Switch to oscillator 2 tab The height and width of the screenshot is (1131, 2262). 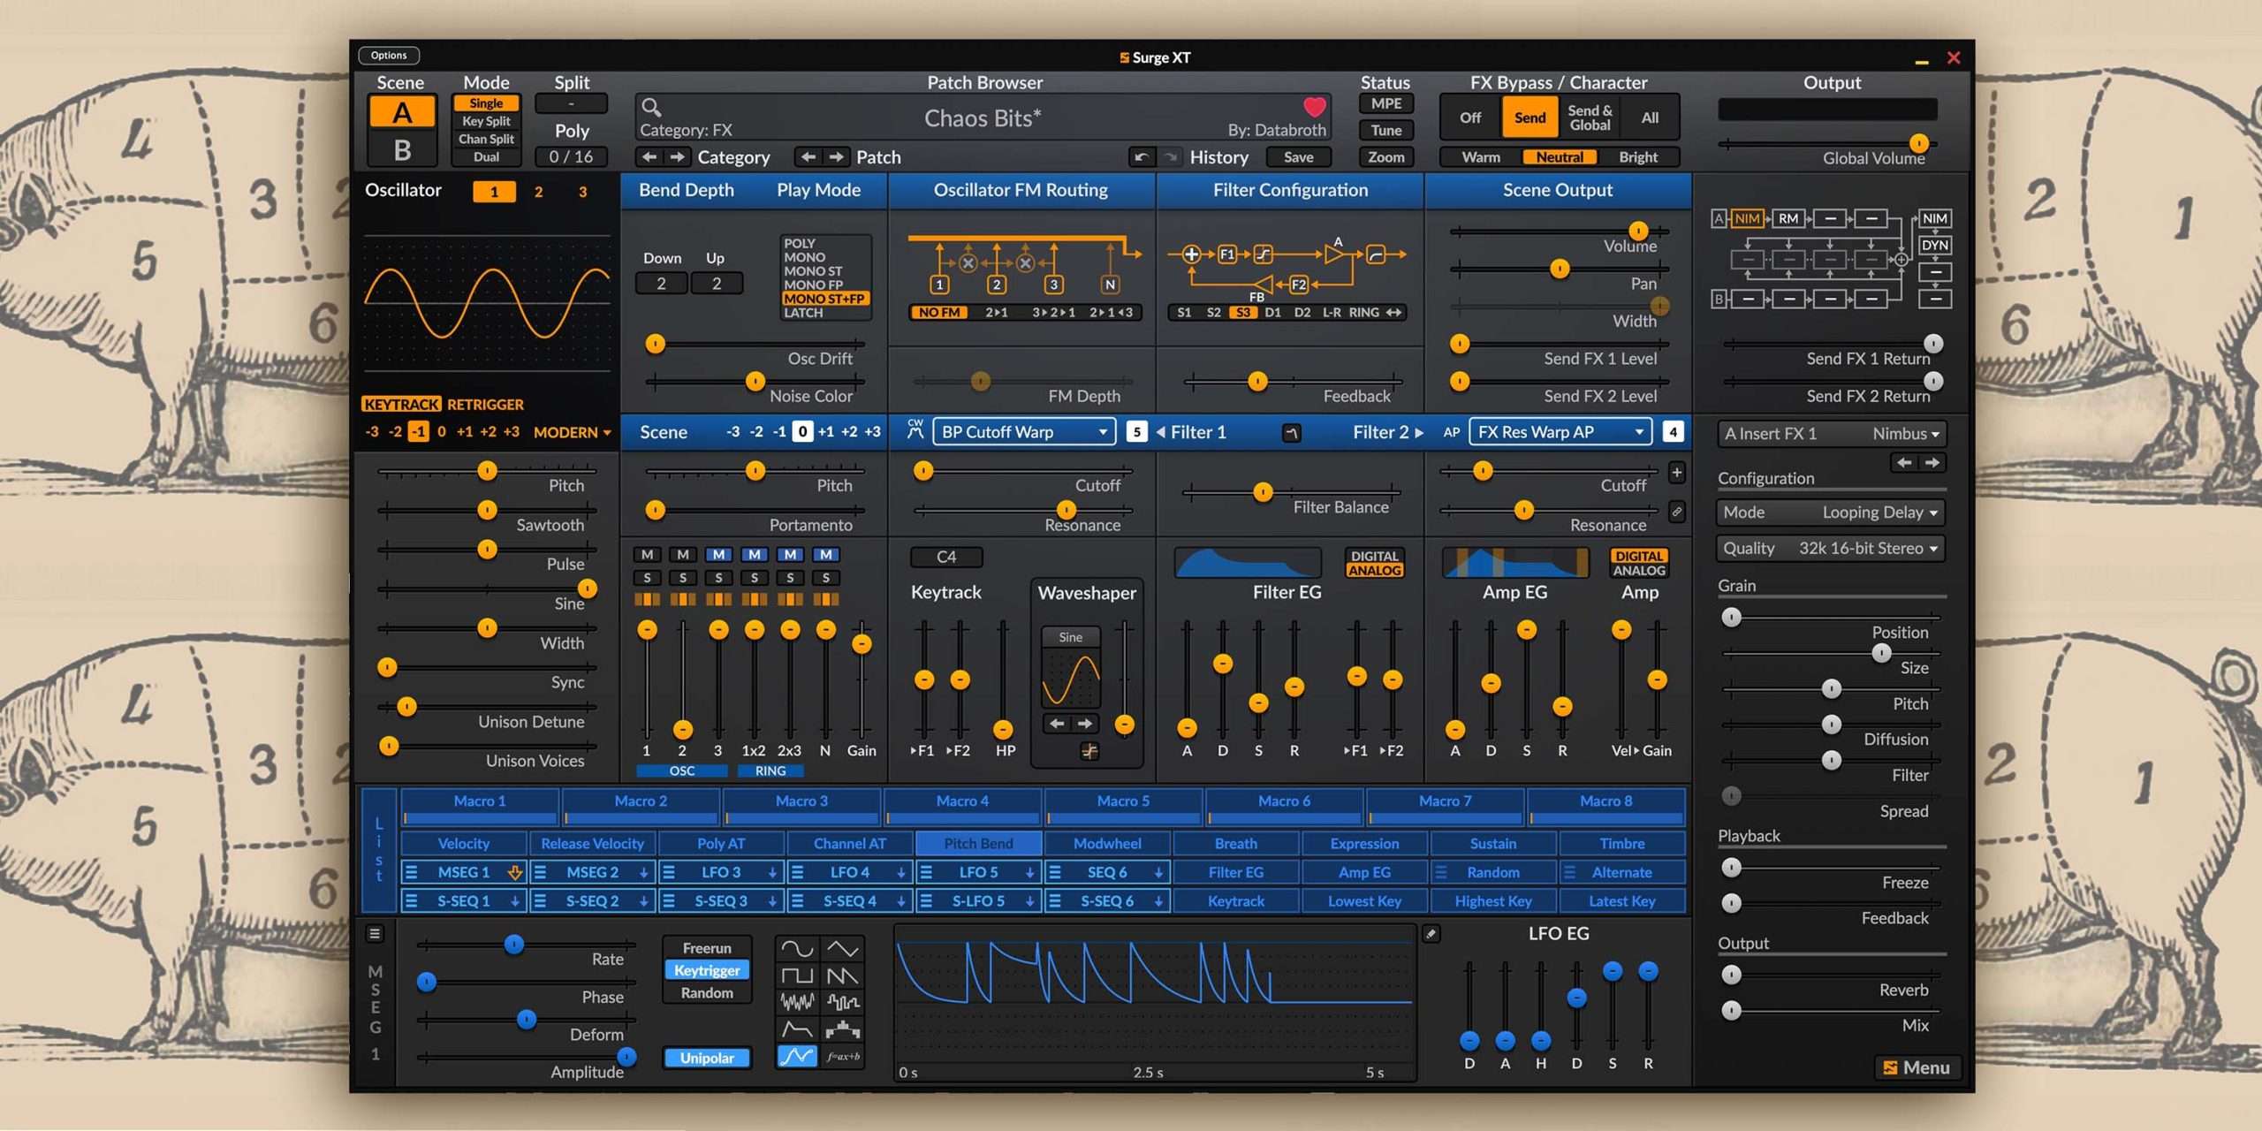point(538,192)
